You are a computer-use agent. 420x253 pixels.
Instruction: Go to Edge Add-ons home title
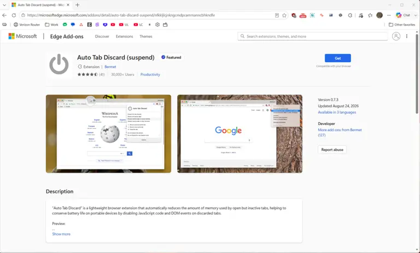(x=67, y=37)
